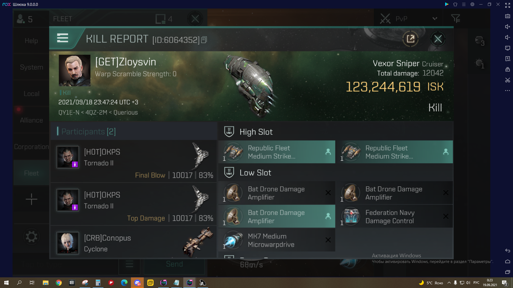513x288 pixels.
Task: Expand the Fleet panel section
Action: pos(31,173)
